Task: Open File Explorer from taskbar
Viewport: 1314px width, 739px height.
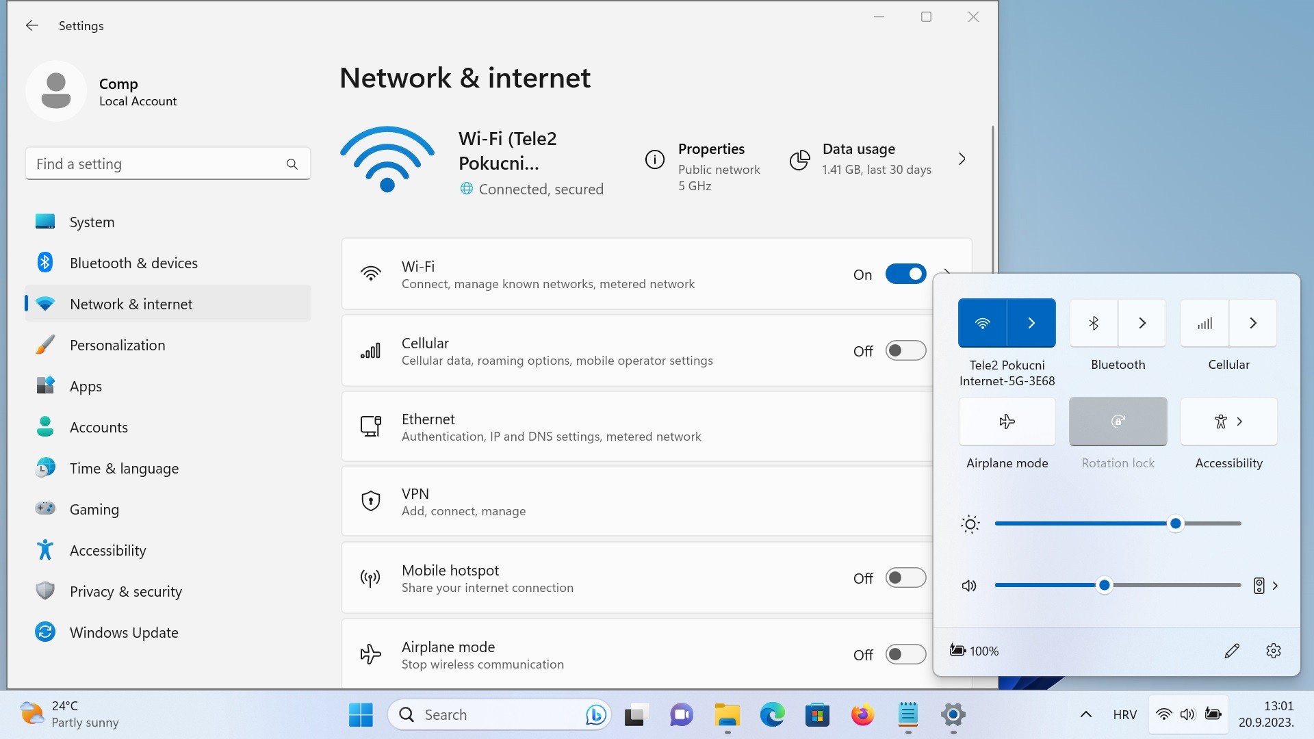Action: [727, 715]
